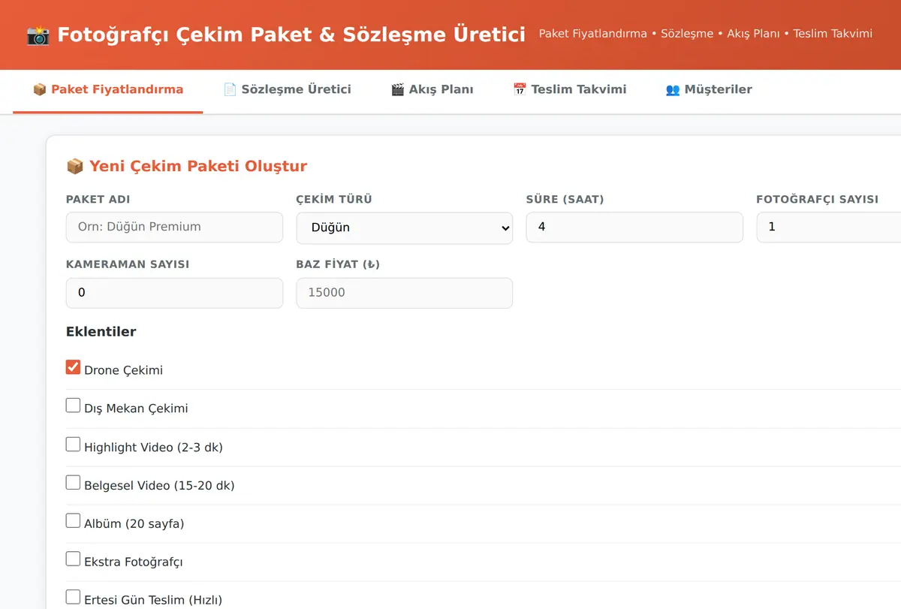Image resolution: width=901 pixels, height=609 pixels.
Task: Click the people icon on Müşteriler tab
Action: [673, 89]
